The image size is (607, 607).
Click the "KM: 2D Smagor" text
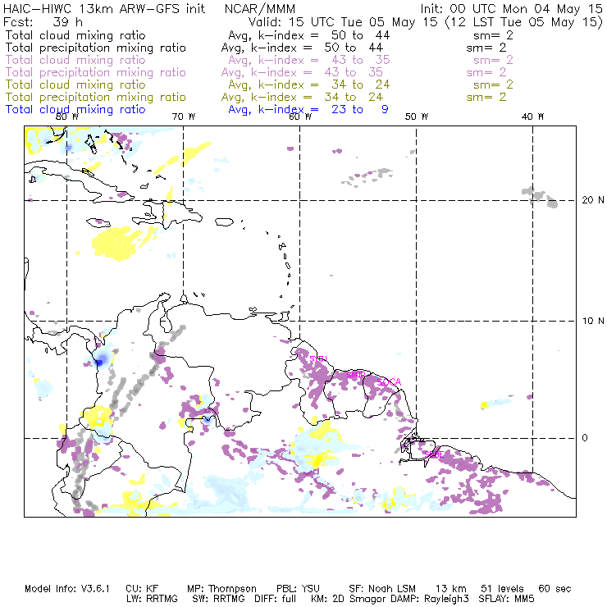pos(349,599)
